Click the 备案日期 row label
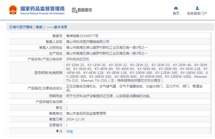This screenshot has height=139, width=215. click(56, 119)
